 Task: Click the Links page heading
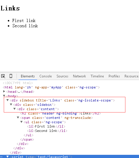coord(10,8)
